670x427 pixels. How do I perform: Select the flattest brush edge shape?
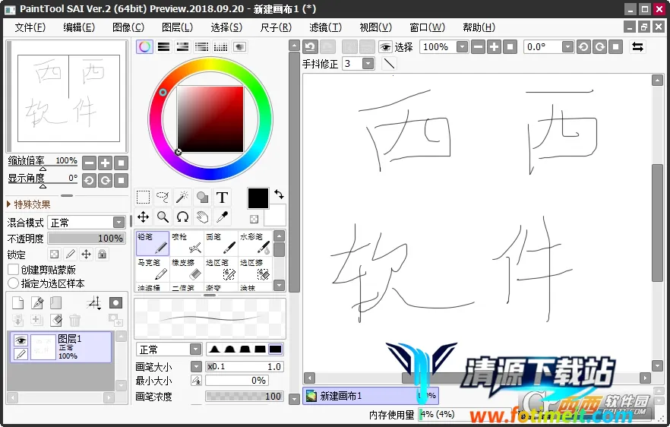(276, 350)
